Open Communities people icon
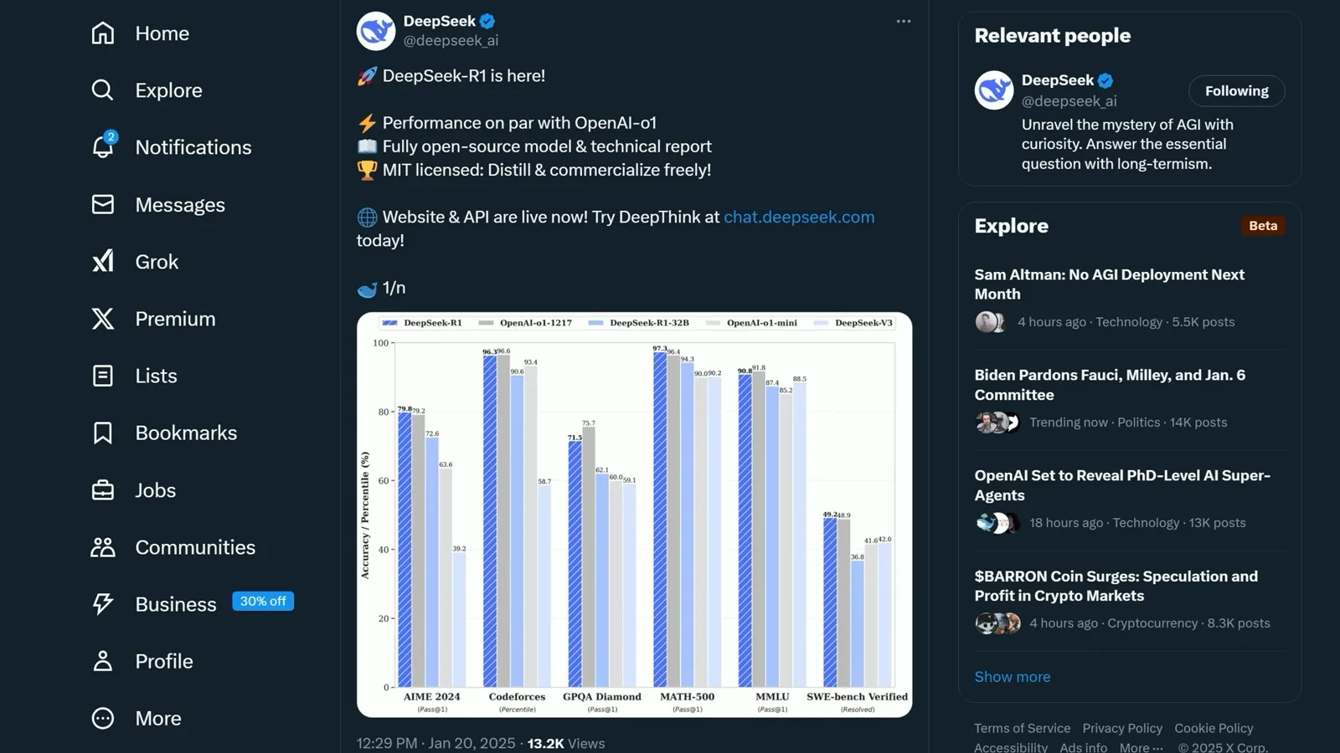Viewport: 1340px width, 753px height. pyautogui.click(x=102, y=547)
